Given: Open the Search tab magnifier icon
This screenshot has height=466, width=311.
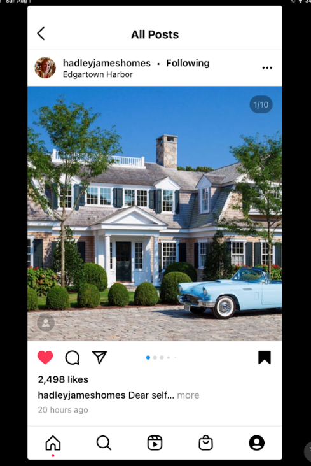Looking at the screenshot, I should point(104,443).
